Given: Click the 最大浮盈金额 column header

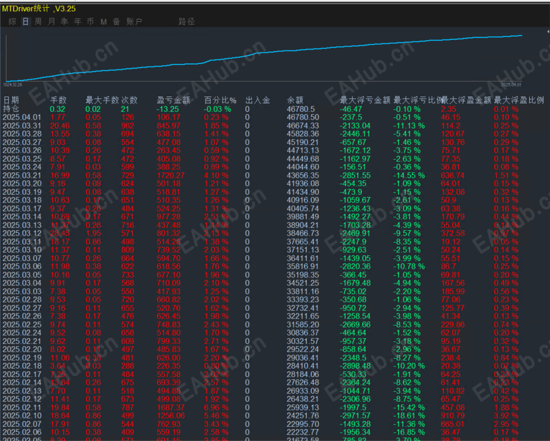Looking at the screenshot, I should pos(466,101).
